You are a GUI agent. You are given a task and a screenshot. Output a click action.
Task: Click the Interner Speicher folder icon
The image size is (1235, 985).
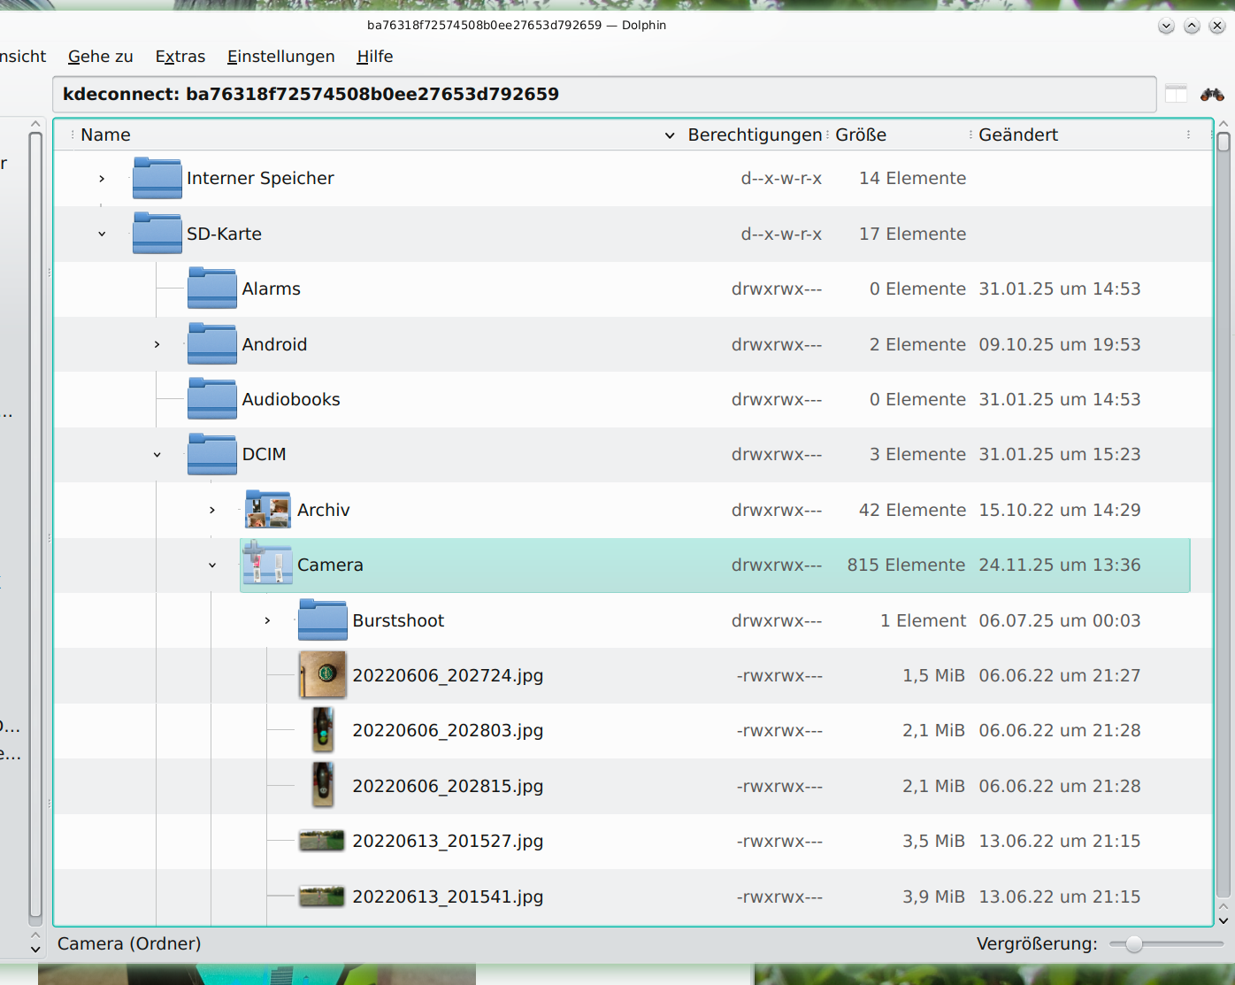tap(157, 178)
